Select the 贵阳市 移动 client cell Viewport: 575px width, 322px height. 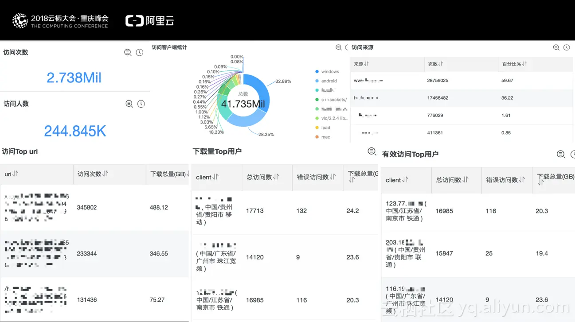pyautogui.click(x=215, y=211)
